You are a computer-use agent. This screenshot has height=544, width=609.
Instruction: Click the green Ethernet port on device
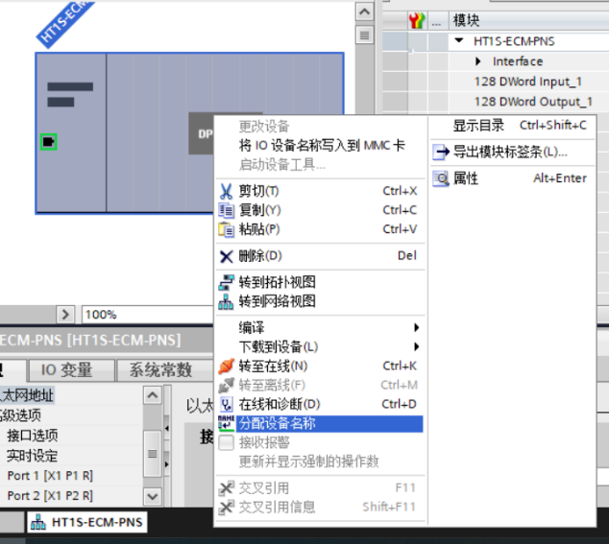click(x=49, y=142)
